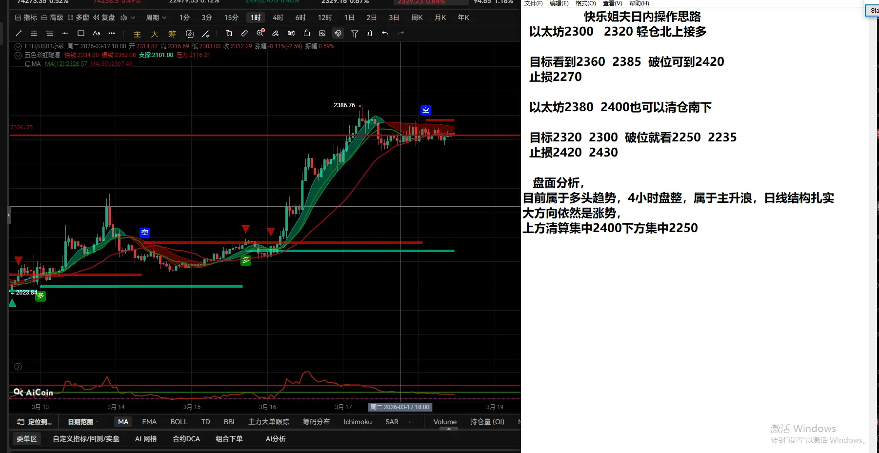Click the 主力大单跟踪 indicator button
Viewport: 879px width, 453px height.
pos(269,422)
